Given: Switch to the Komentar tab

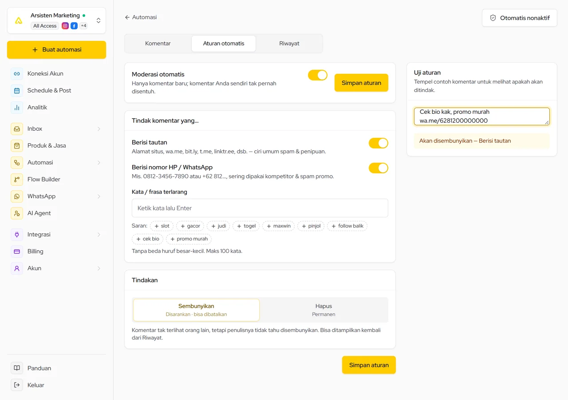Looking at the screenshot, I should click(x=158, y=44).
